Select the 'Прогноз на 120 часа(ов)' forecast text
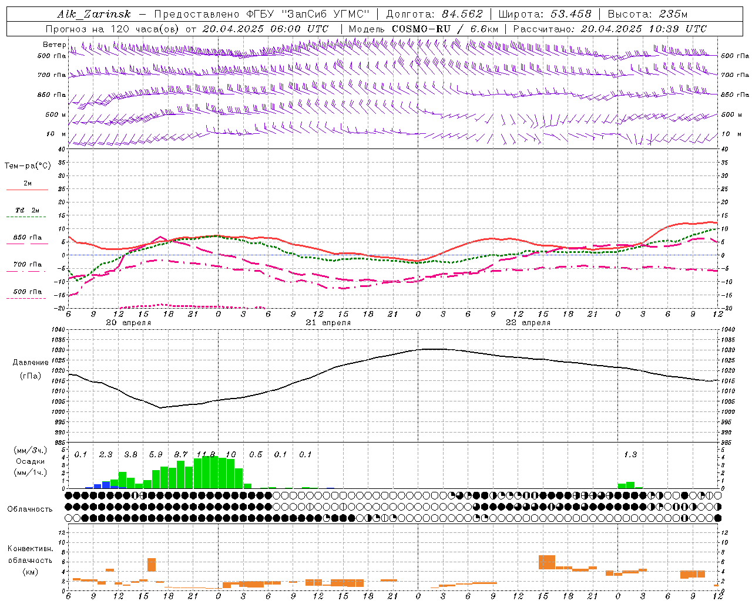This screenshot has width=752, height=601. click(113, 29)
